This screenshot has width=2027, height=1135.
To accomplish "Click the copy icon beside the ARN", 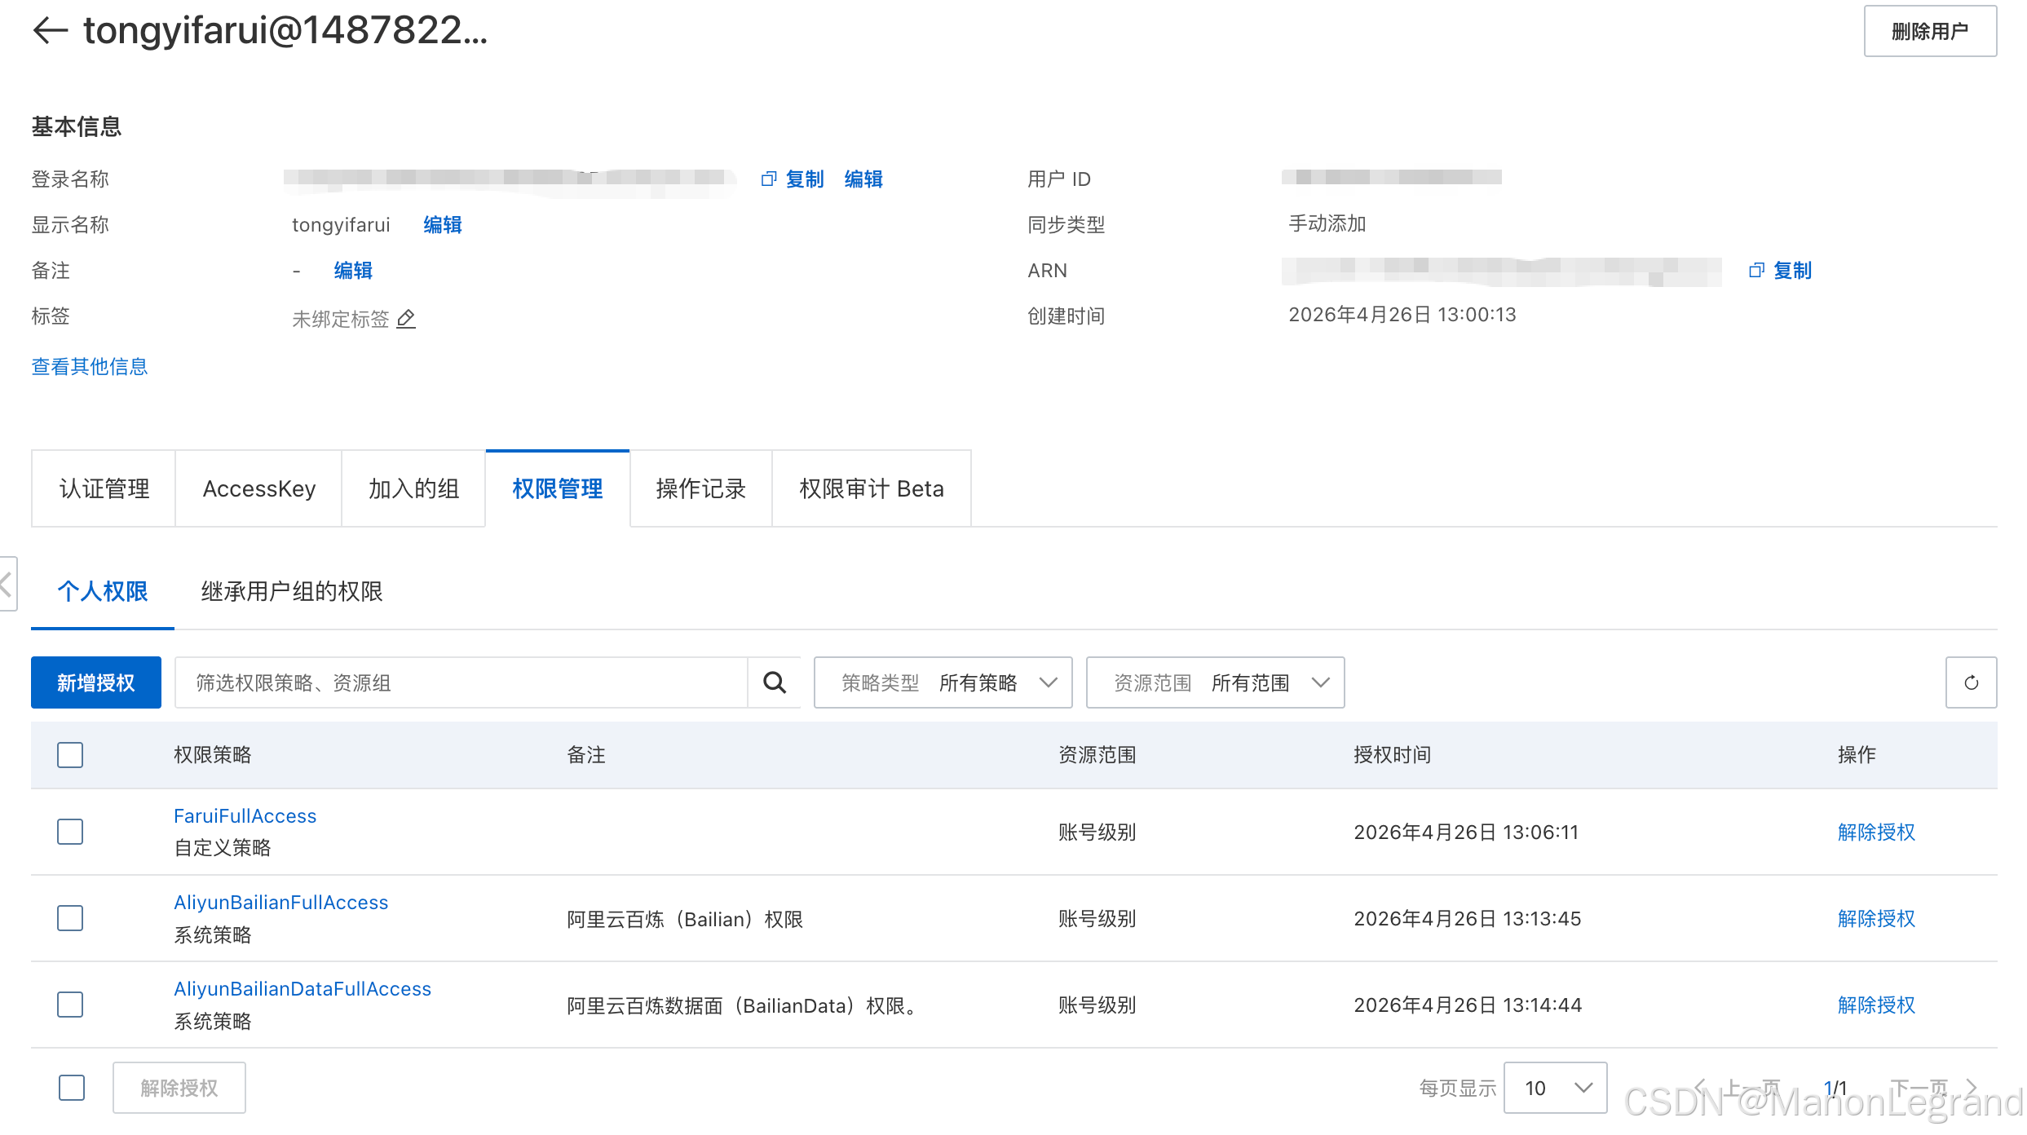I will click(x=1755, y=270).
